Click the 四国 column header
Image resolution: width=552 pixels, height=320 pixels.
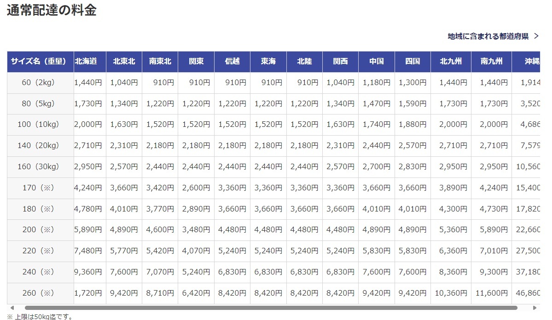pos(413,62)
